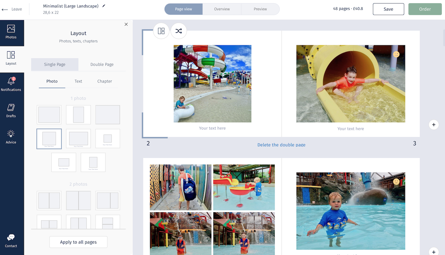Click the layout grid icon above page 2
Viewport: 445px width, 255px height.
[x=161, y=31]
